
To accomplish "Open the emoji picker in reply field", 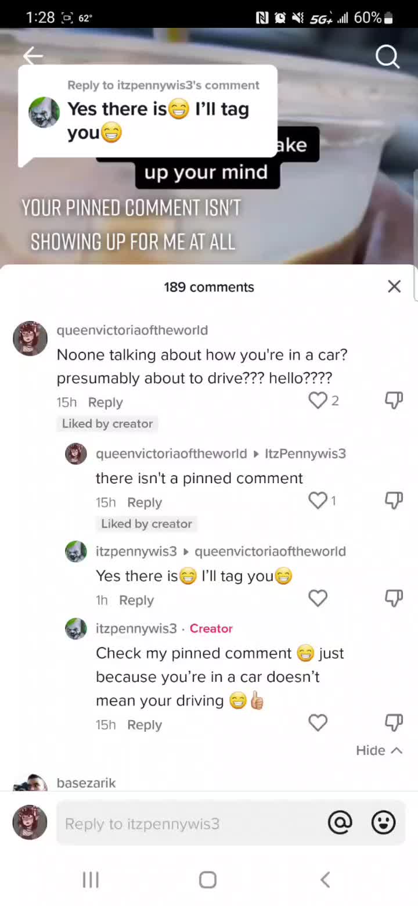I will 383,822.
